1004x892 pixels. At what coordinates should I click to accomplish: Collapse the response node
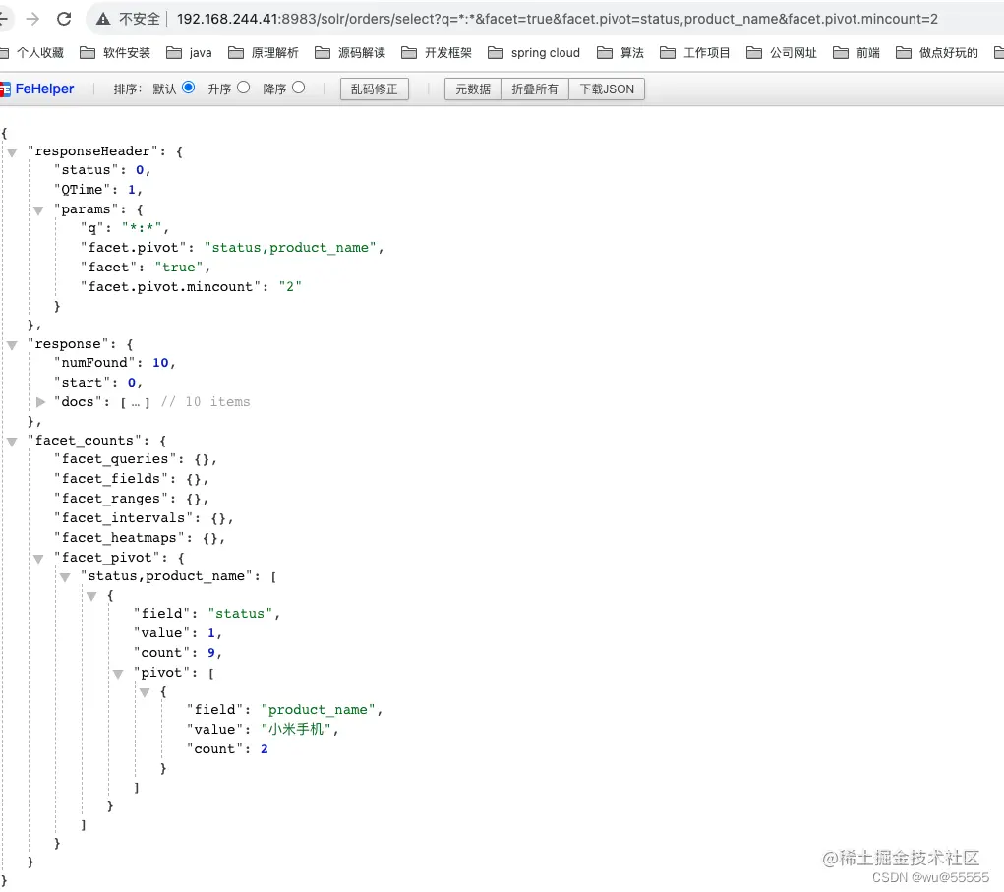click(12, 346)
